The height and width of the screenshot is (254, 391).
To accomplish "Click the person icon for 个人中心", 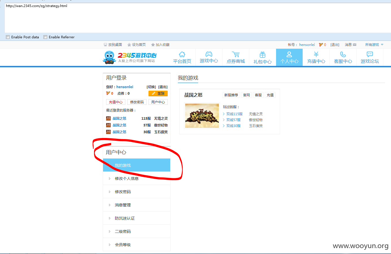I will tap(289, 54).
